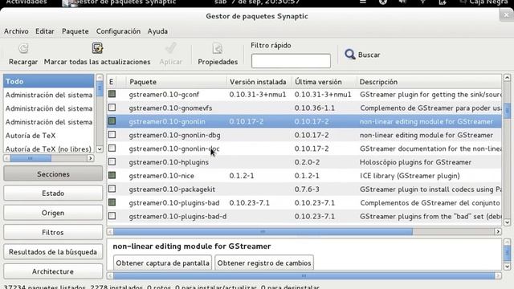Click the Secciones button
The width and height of the screenshot is (514, 289).
tap(53, 174)
